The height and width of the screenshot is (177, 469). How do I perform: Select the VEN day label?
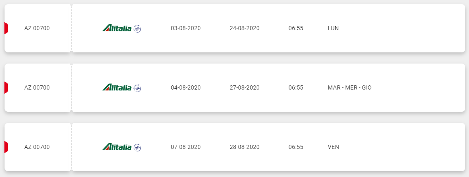(x=334, y=147)
